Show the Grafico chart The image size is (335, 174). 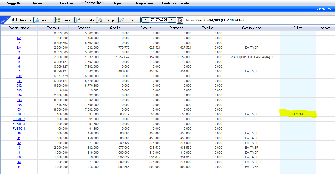coord(65,20)
